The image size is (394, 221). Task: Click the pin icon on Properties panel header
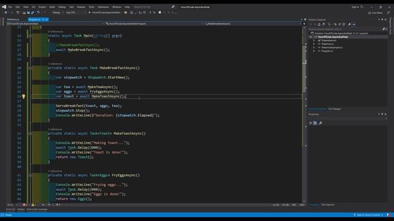(x=382, y=114)
